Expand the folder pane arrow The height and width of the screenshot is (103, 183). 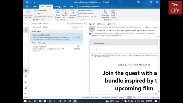coord(26,24)
